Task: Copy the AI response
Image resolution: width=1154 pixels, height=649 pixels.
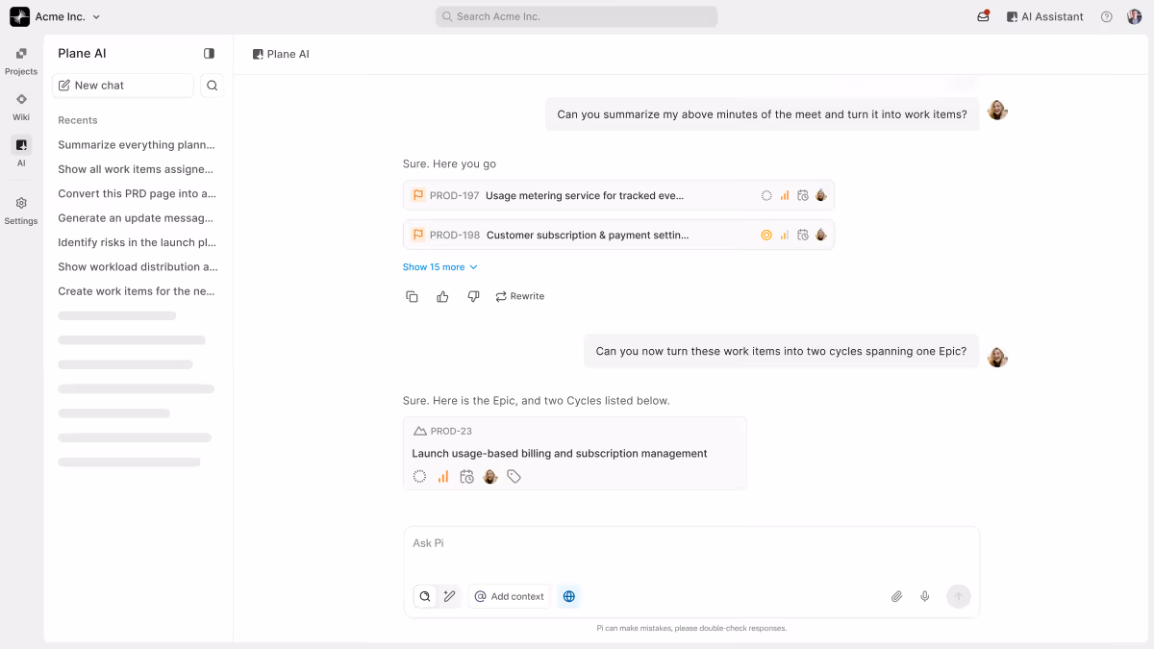Action: pyautogui.click(x=412, y=296)
